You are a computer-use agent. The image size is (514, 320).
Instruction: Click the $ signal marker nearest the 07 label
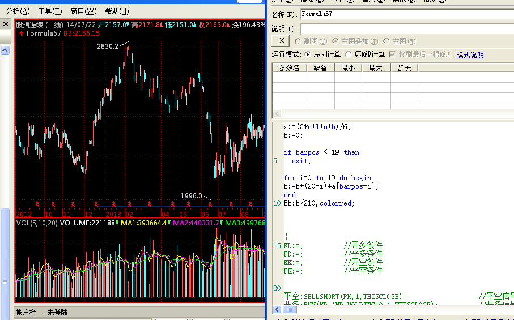tap(231, 204)
